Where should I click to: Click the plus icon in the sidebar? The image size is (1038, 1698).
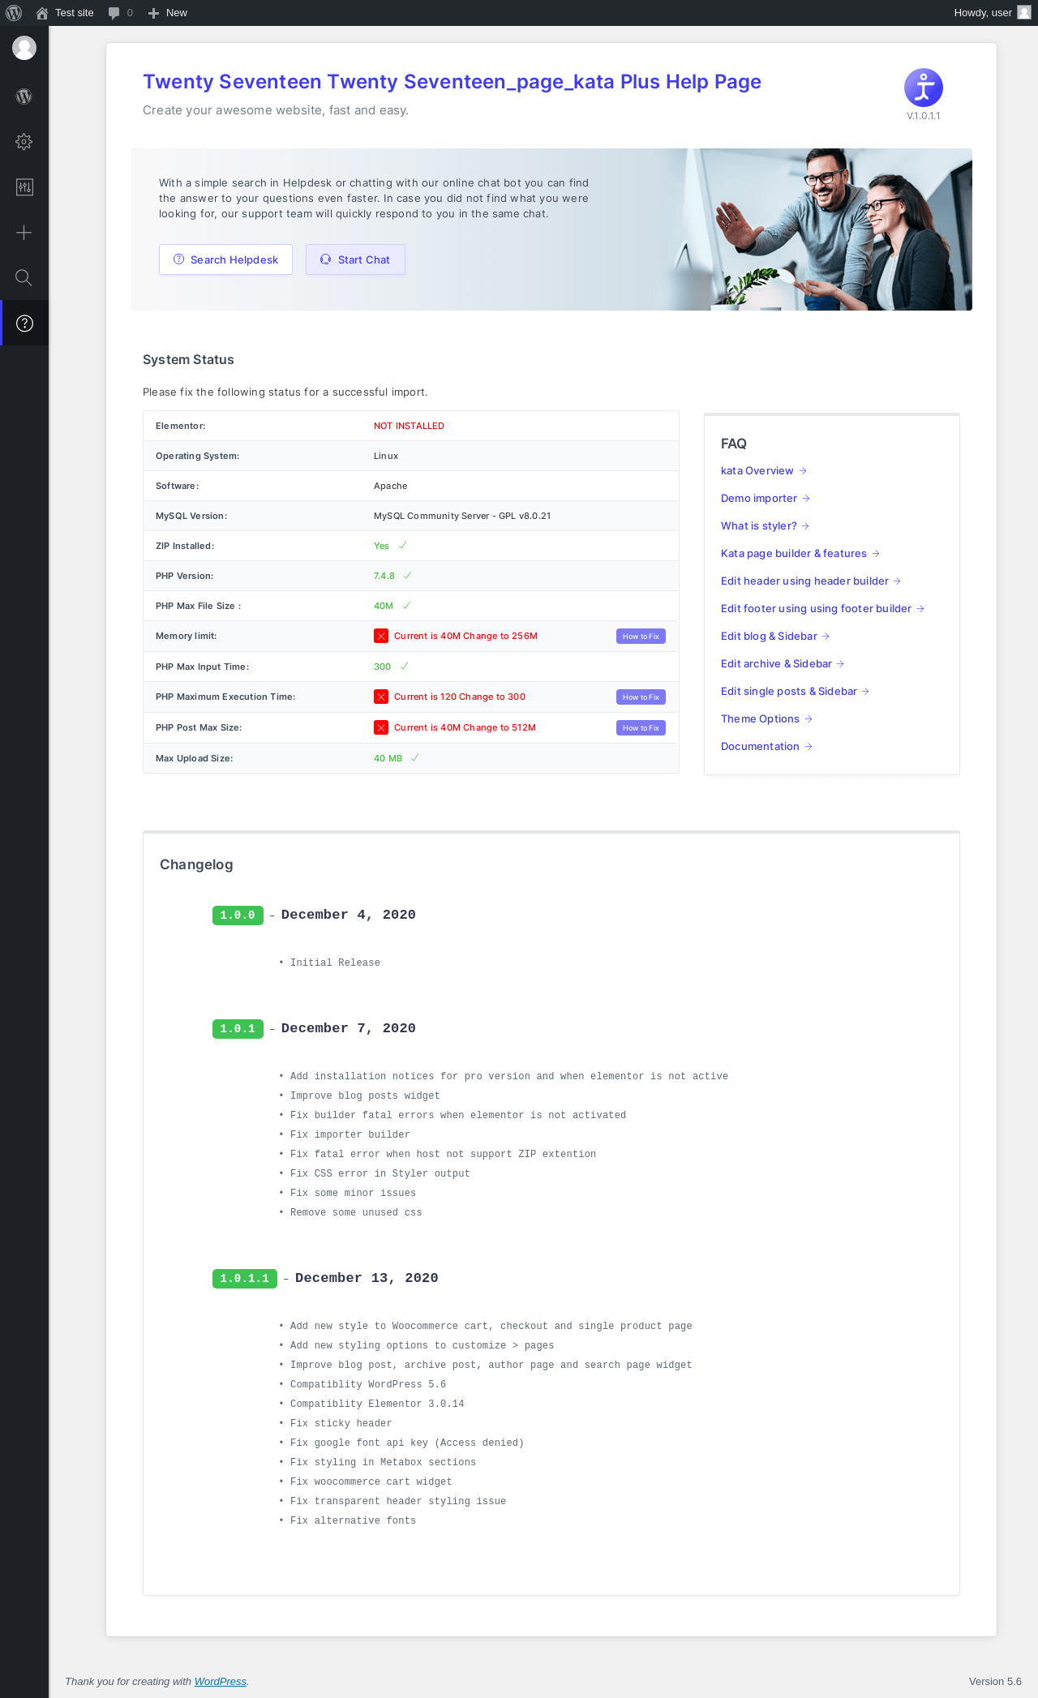tap(24, 233)
